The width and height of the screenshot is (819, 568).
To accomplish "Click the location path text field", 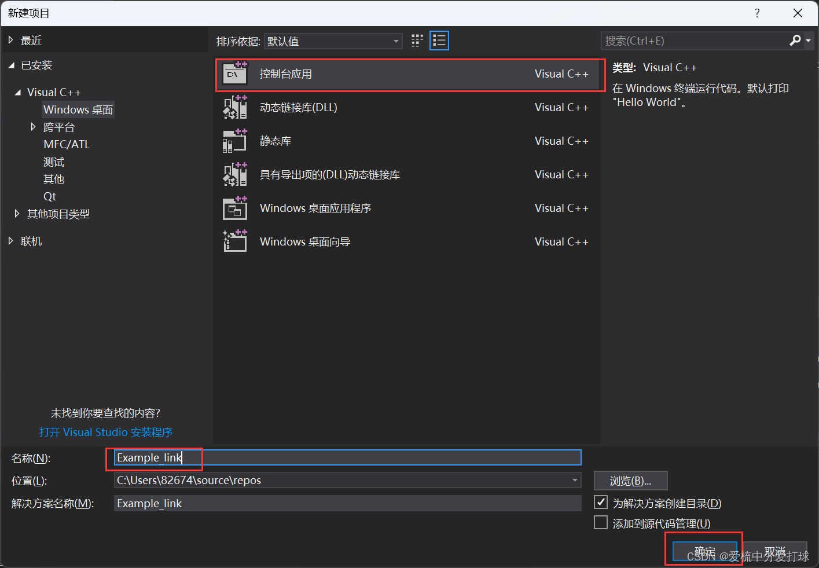I will pyautogui.click(x=341, y=480).
